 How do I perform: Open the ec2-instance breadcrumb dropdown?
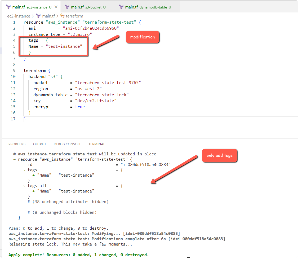[x=19, y=16]
